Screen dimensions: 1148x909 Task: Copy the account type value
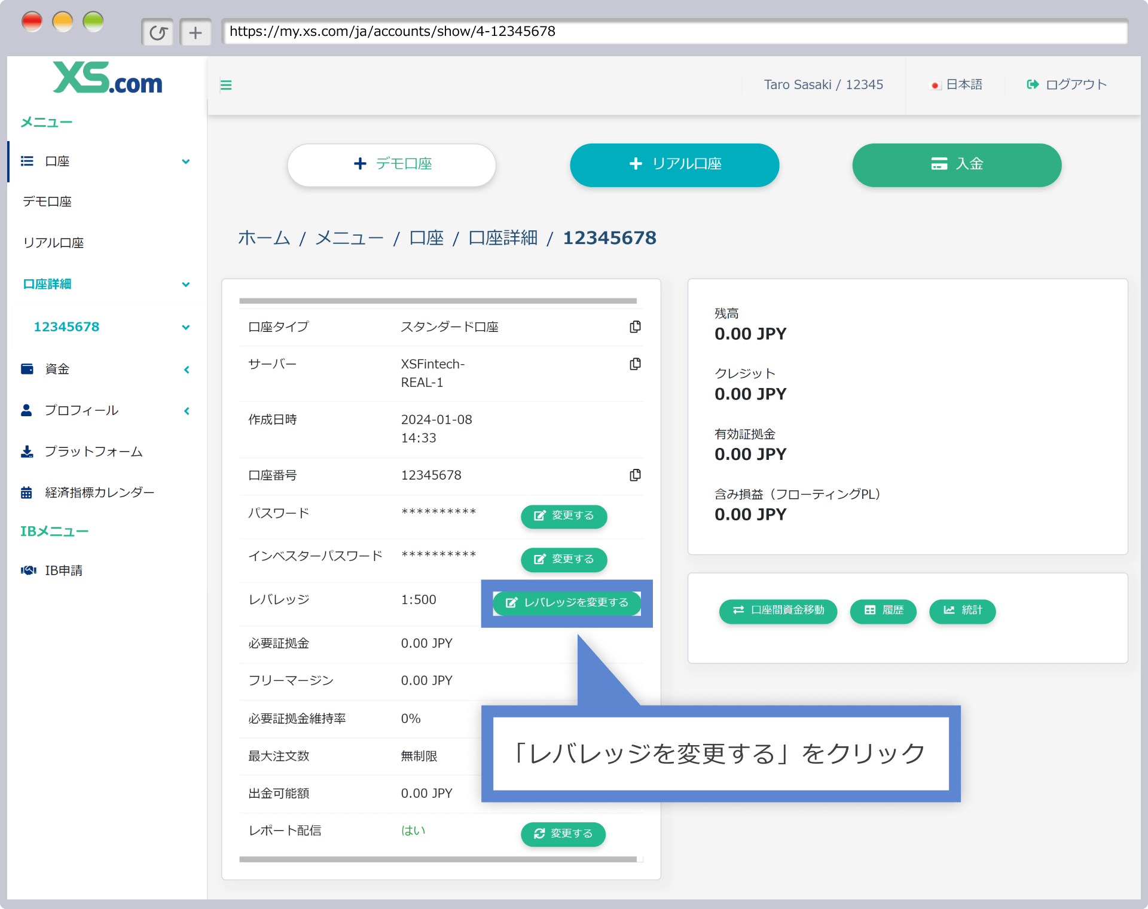(635, 327)
